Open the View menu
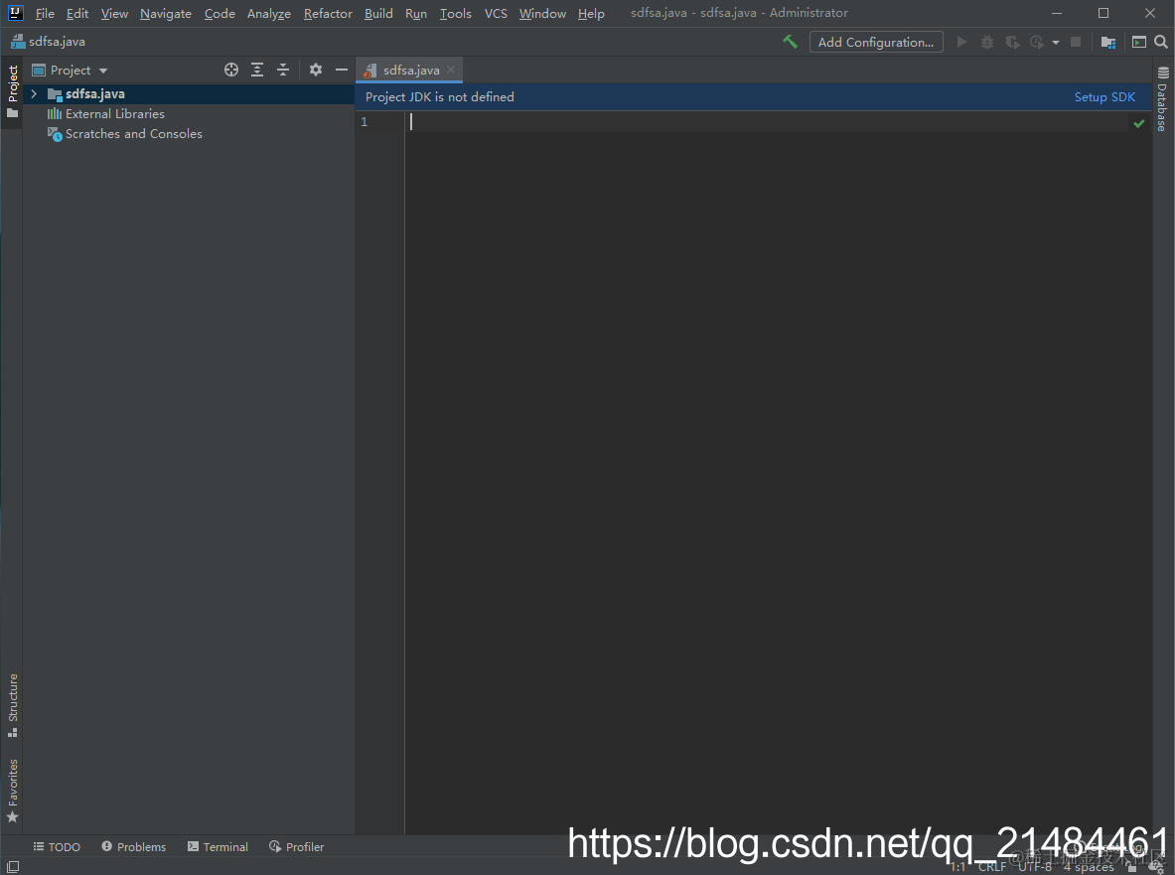The image size is (1175, 875). point(114,14)
